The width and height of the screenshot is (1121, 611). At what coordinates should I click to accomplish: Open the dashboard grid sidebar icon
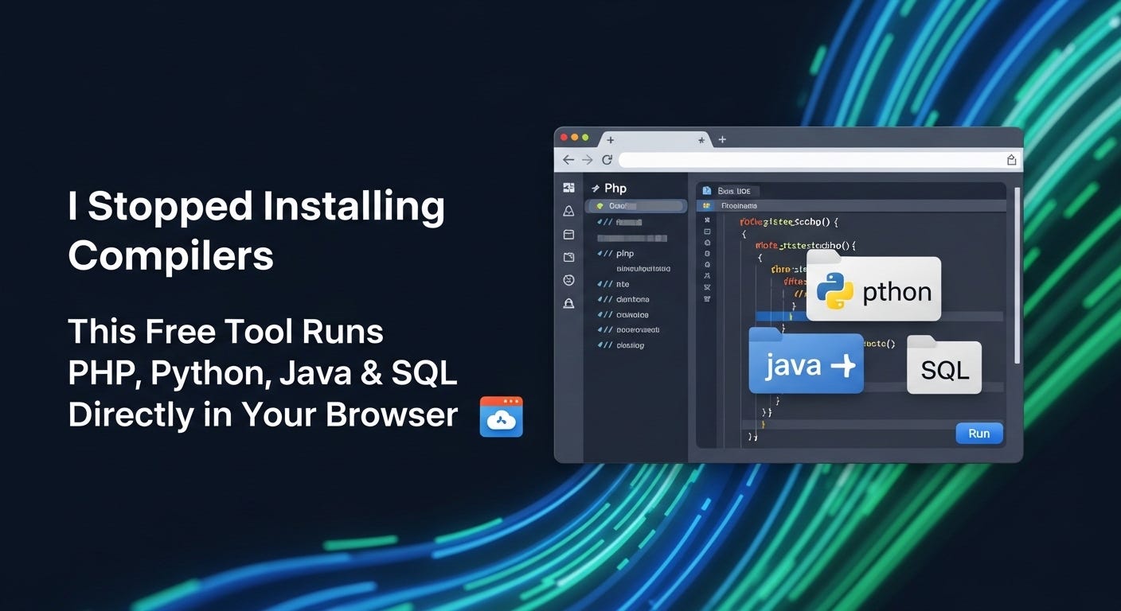point(568,188)
